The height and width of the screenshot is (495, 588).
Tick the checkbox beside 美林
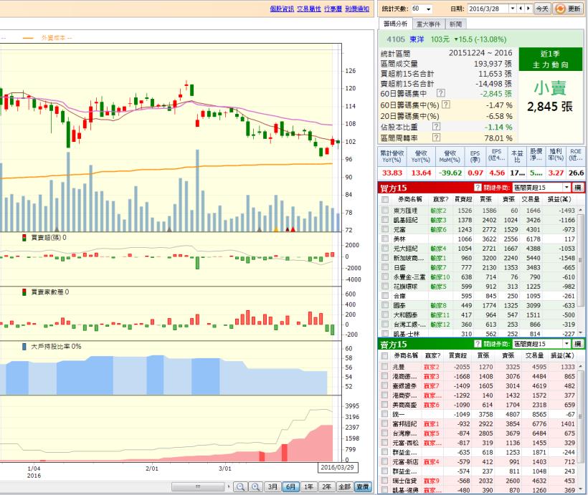pos(385,239)
